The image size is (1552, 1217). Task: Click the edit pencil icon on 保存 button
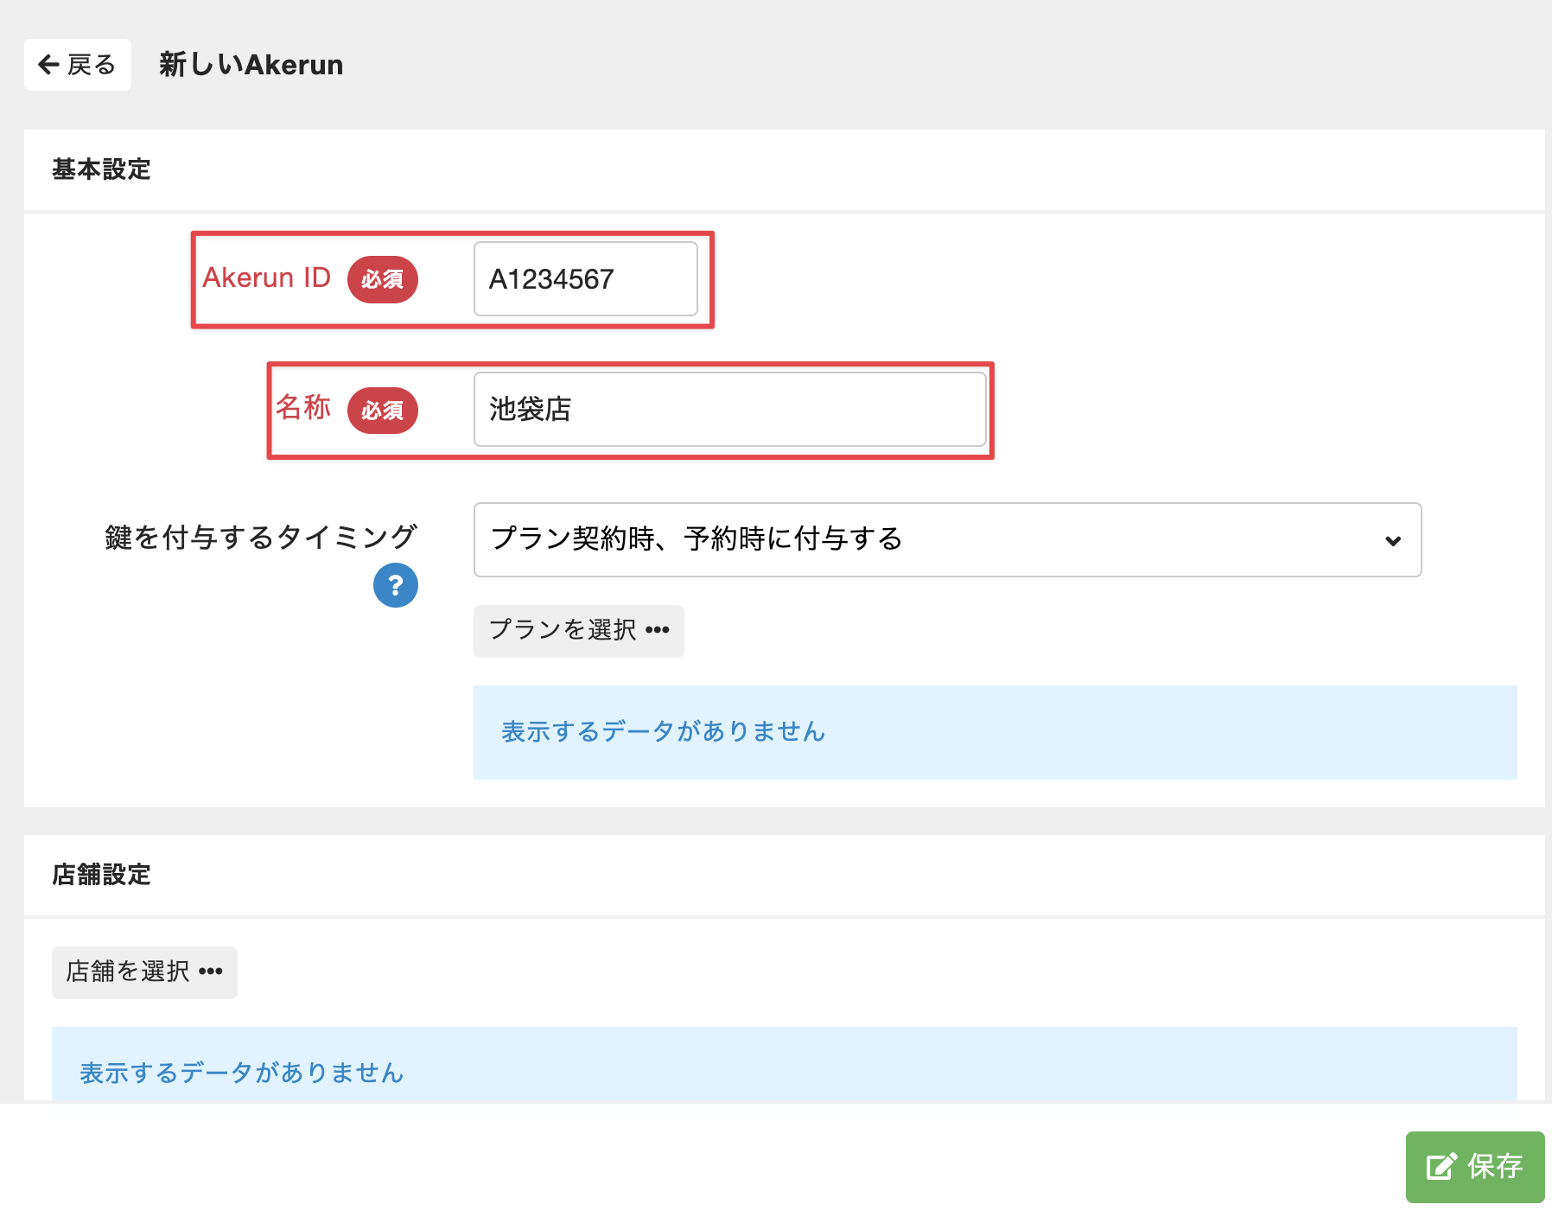click(x=1441, y=1167)
